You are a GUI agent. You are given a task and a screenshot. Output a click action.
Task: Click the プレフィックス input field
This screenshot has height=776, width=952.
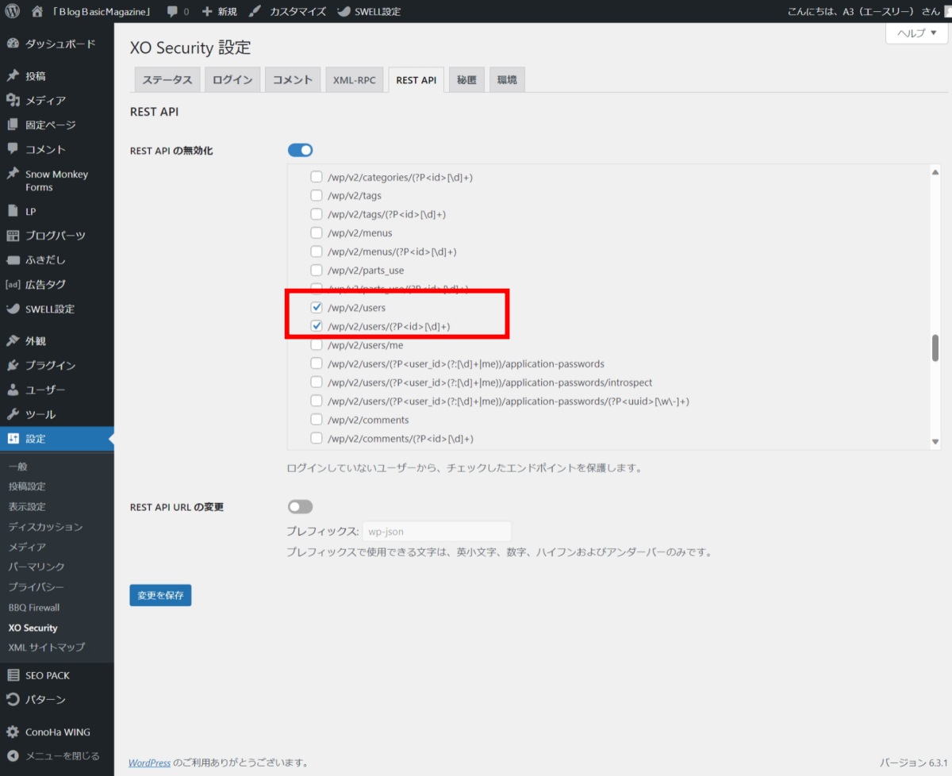436,531
